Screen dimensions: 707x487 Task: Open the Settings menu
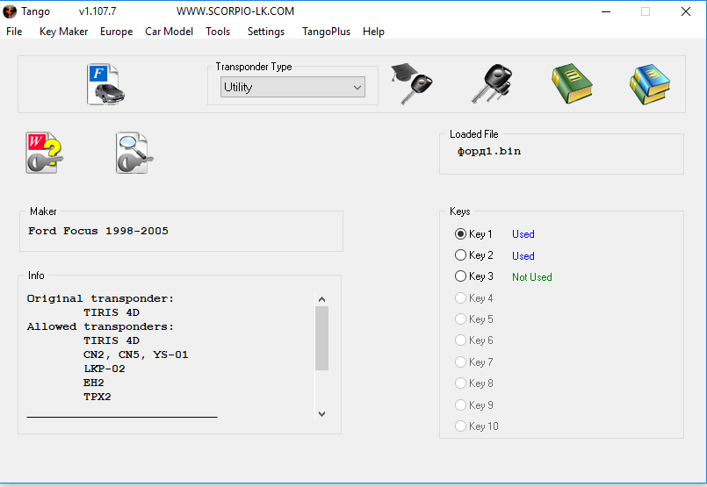point(266,32)
